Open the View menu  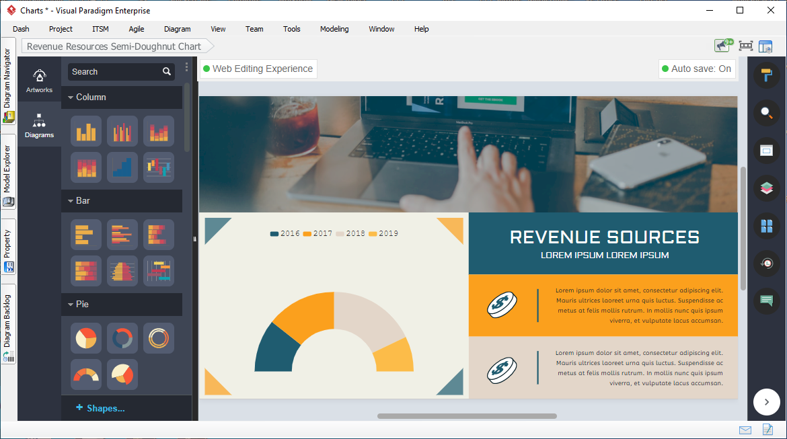click(218, 29)
